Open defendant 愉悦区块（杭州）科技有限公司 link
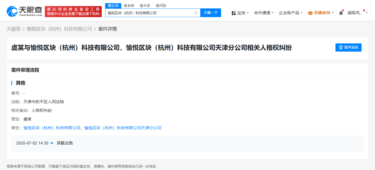The image size is (375, 170). (52, 128)
